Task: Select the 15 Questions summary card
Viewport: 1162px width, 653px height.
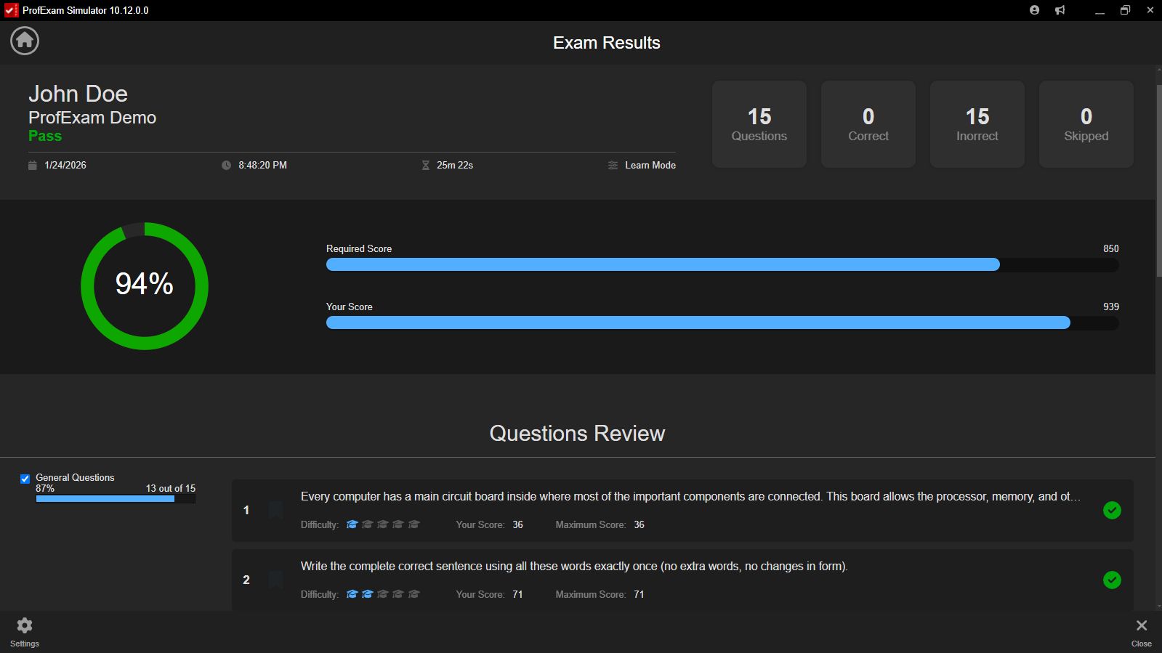Action: coord(759,124)
